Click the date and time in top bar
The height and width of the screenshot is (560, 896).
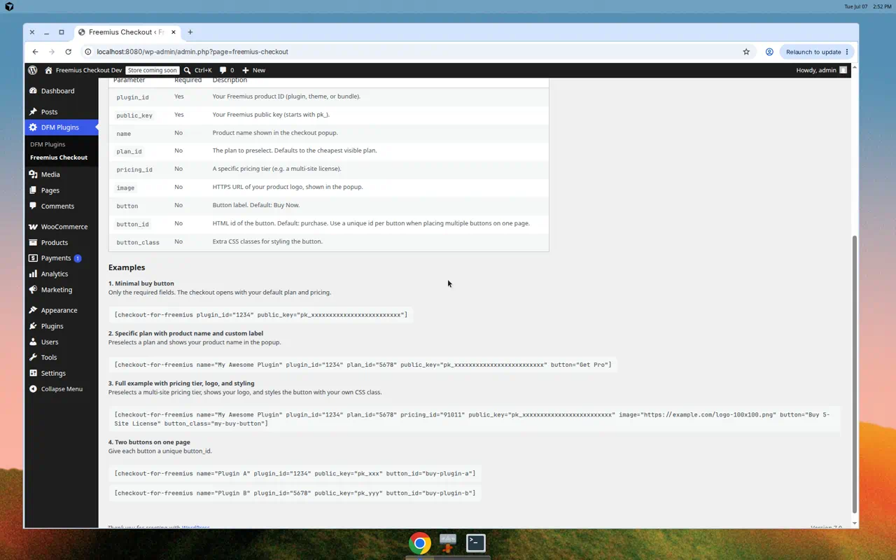click(868, 6)
